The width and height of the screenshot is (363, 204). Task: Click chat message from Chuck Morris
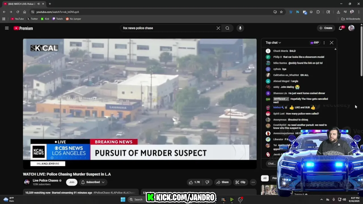point(284,51)
